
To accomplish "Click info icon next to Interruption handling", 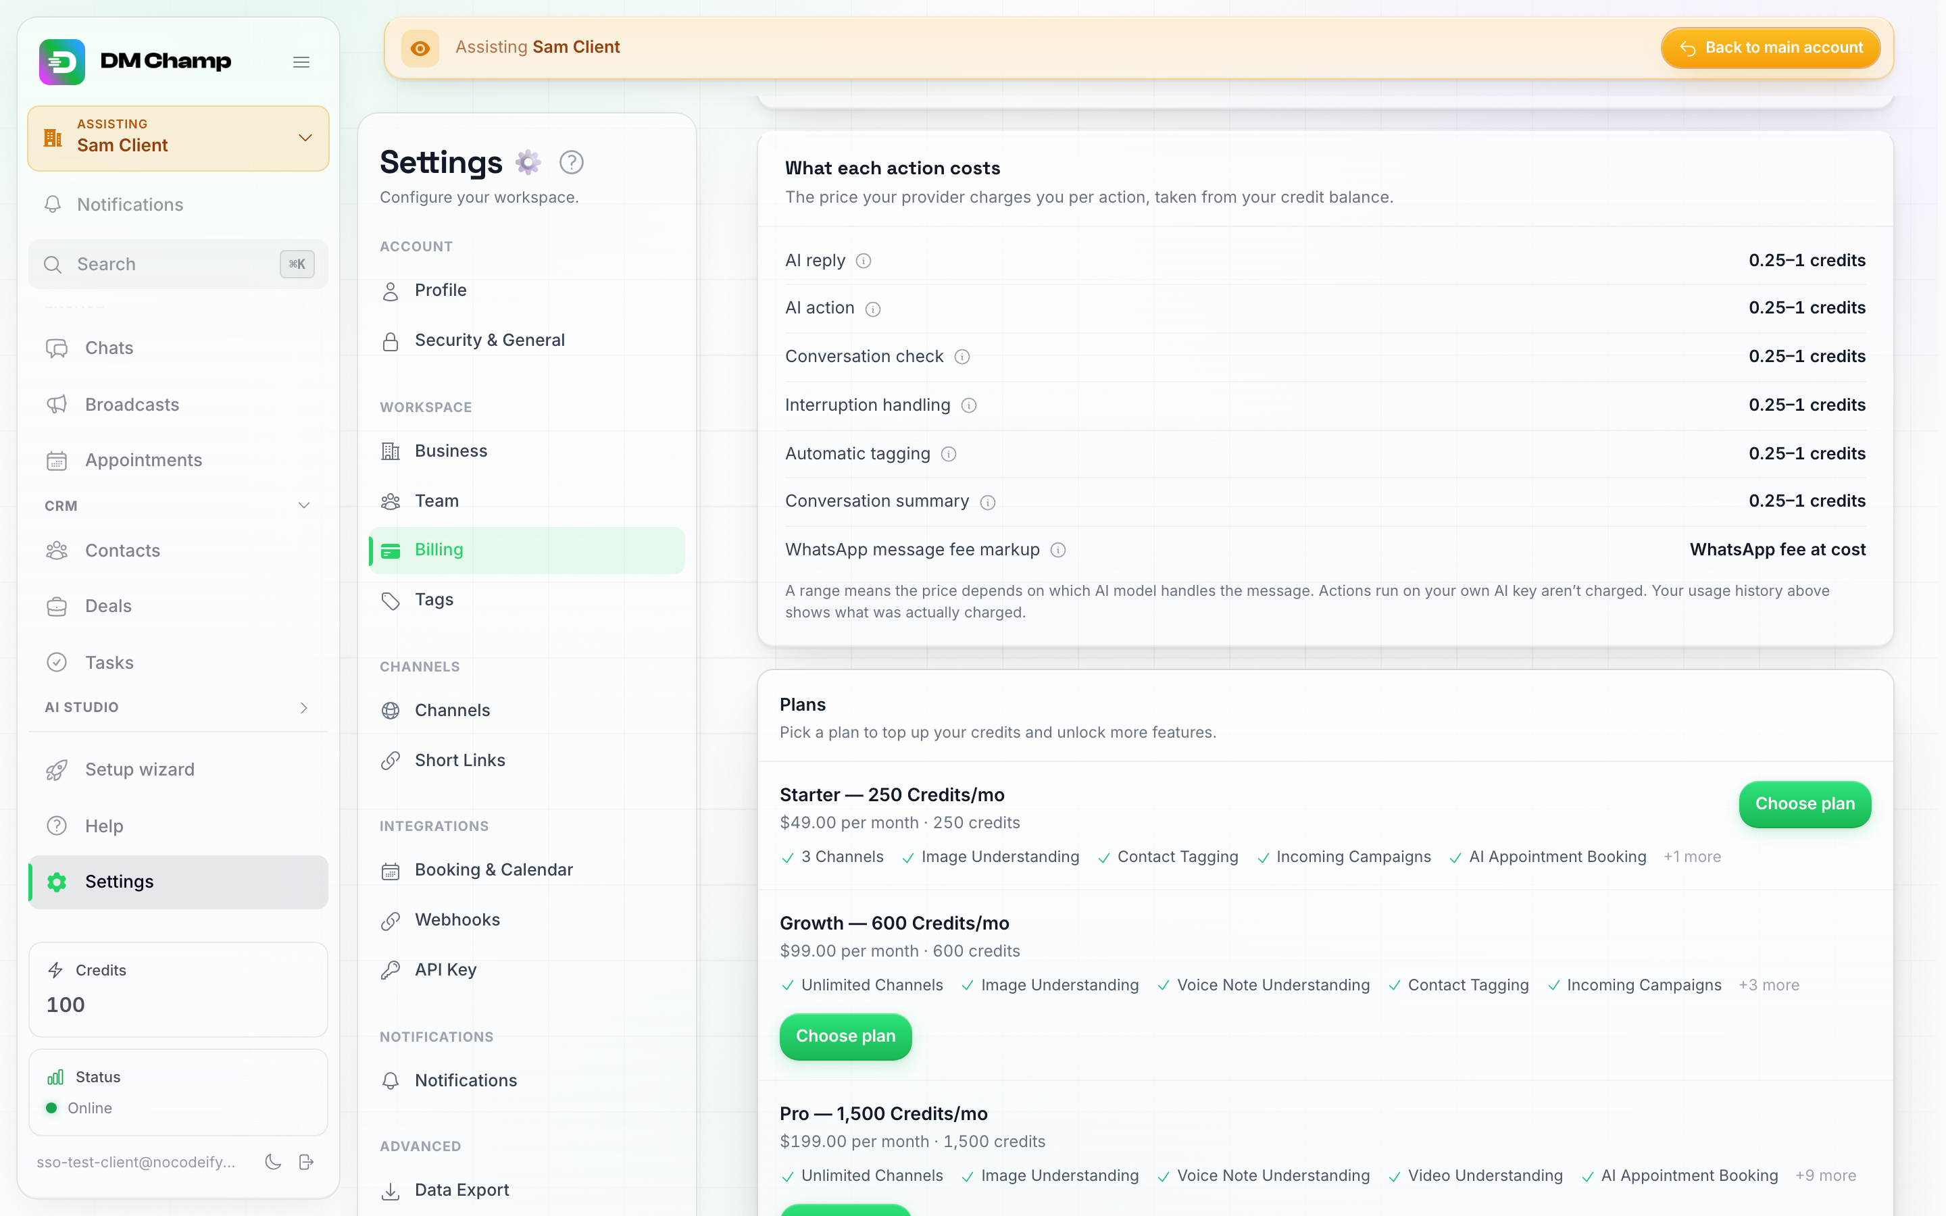I will click(x=969, y=406).
